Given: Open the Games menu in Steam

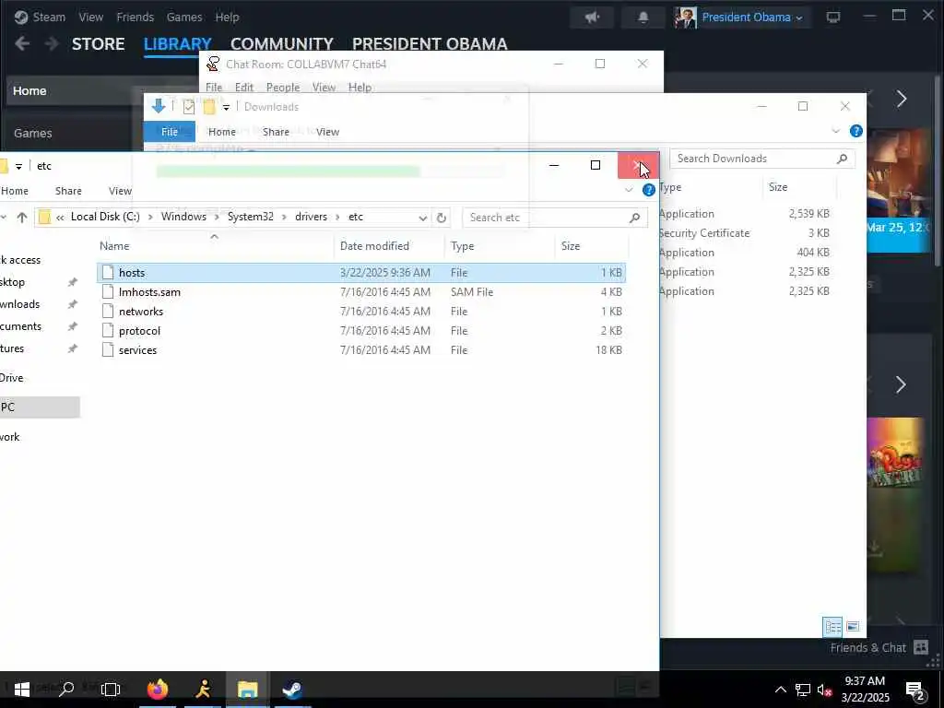Looking at the screenshot, I should (184, 17).
